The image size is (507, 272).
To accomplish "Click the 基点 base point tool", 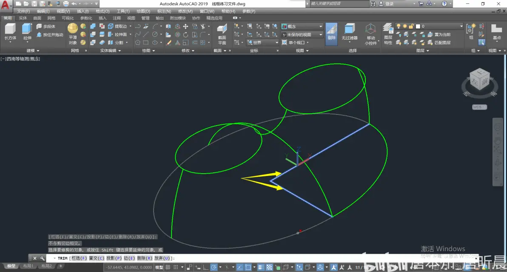I will (496, 32).
